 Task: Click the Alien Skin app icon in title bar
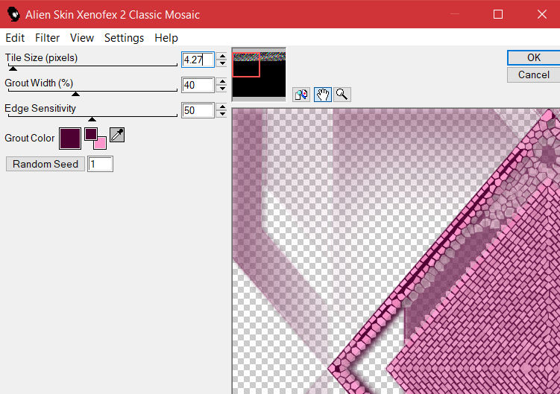(x=13, y=14)
